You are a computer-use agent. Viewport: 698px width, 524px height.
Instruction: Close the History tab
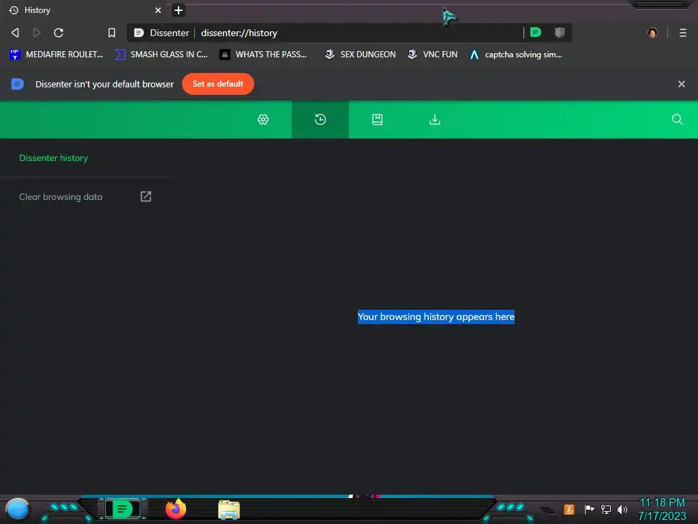coord(158,10)
